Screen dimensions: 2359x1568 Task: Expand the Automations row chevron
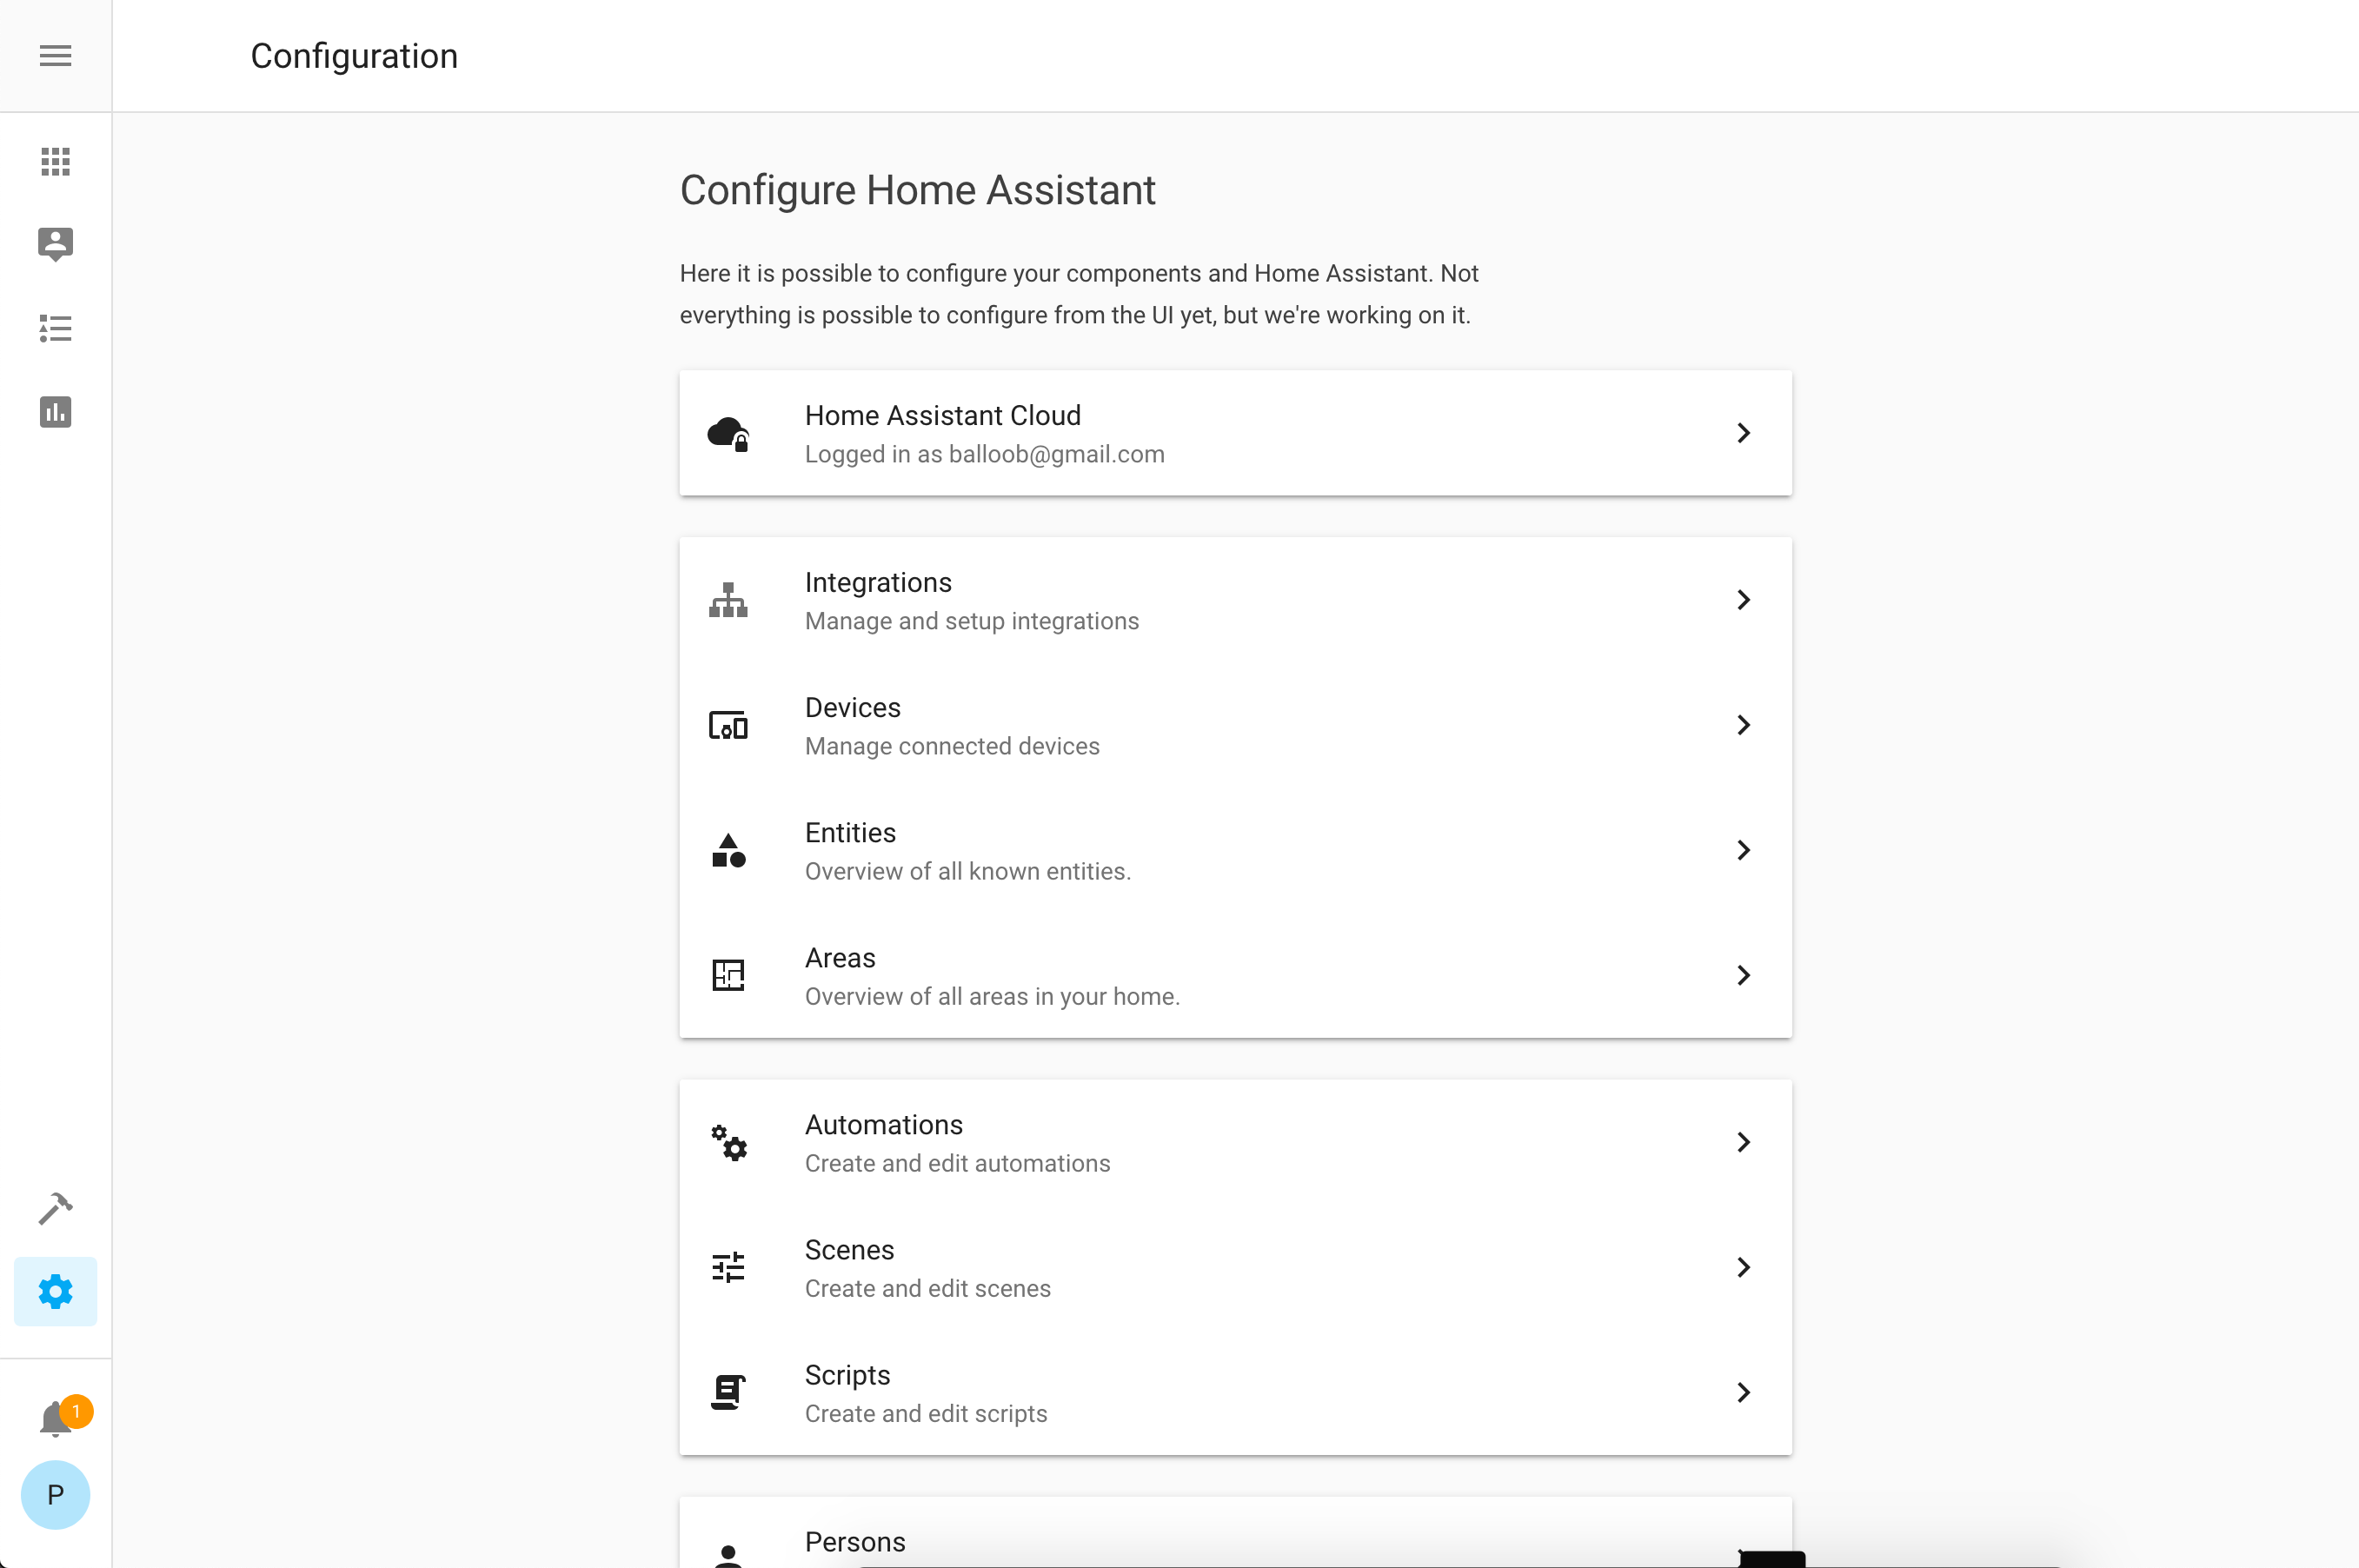click(x=1743, y=1142)
